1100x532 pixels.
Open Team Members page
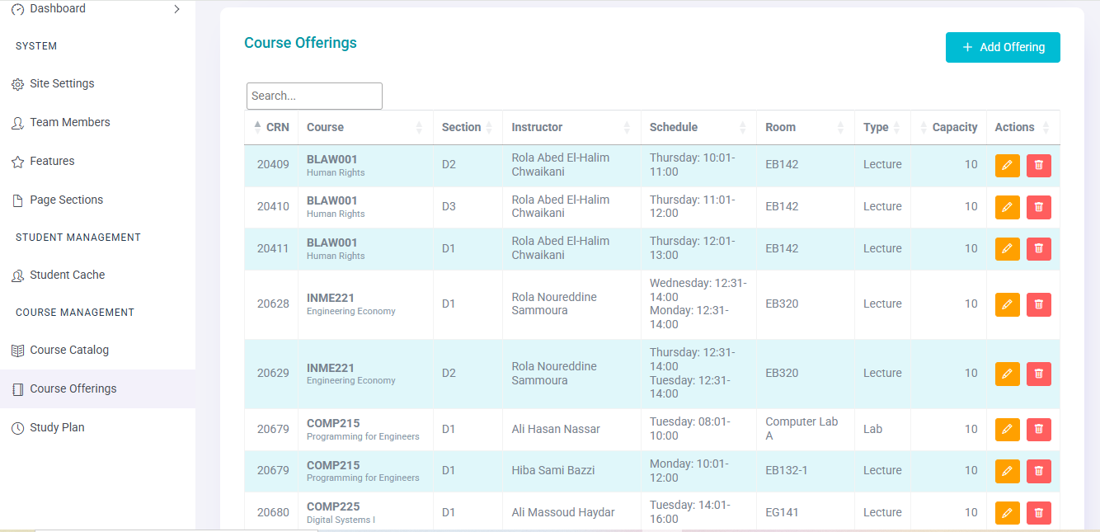click(x=70, y=123)
